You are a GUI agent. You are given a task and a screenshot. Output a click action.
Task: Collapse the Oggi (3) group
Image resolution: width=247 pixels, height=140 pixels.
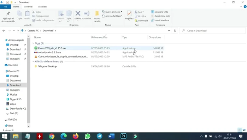pyautogui.click(x=33, y=43)
